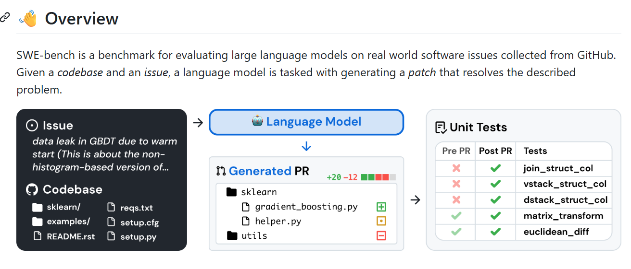Viewport: 631px width, 269px height.
Task: Click the README.rst file name
Action: pos(71,236)
